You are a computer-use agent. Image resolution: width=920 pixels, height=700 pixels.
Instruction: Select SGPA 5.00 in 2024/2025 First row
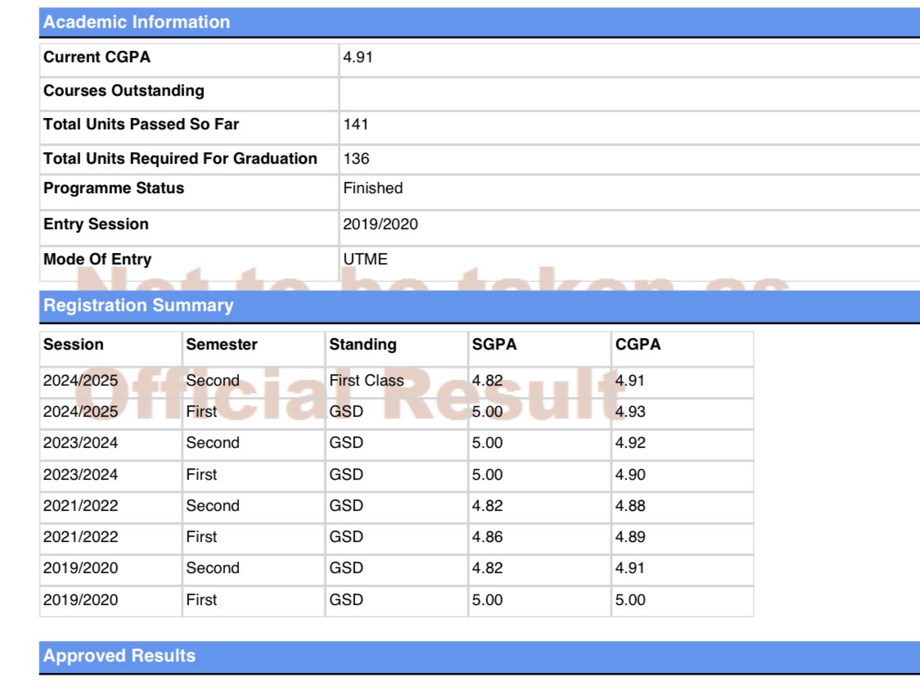[487, 412]
